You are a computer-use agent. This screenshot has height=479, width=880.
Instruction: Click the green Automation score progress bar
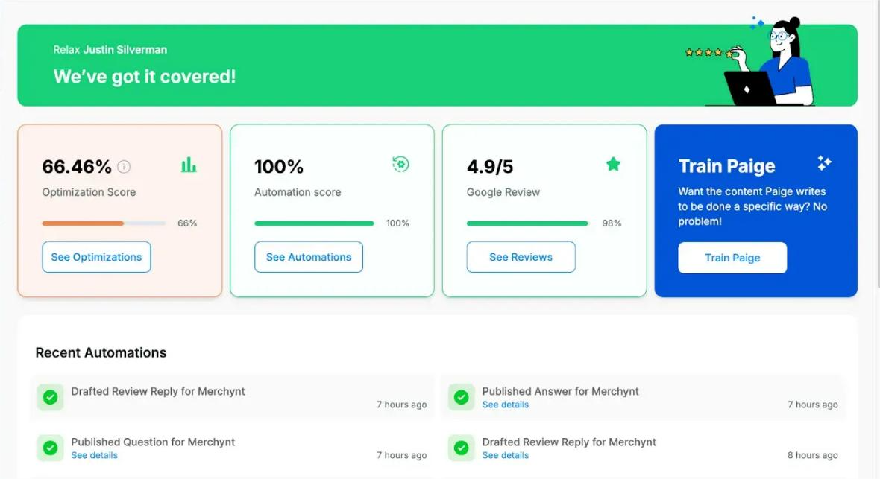(314, 223)
